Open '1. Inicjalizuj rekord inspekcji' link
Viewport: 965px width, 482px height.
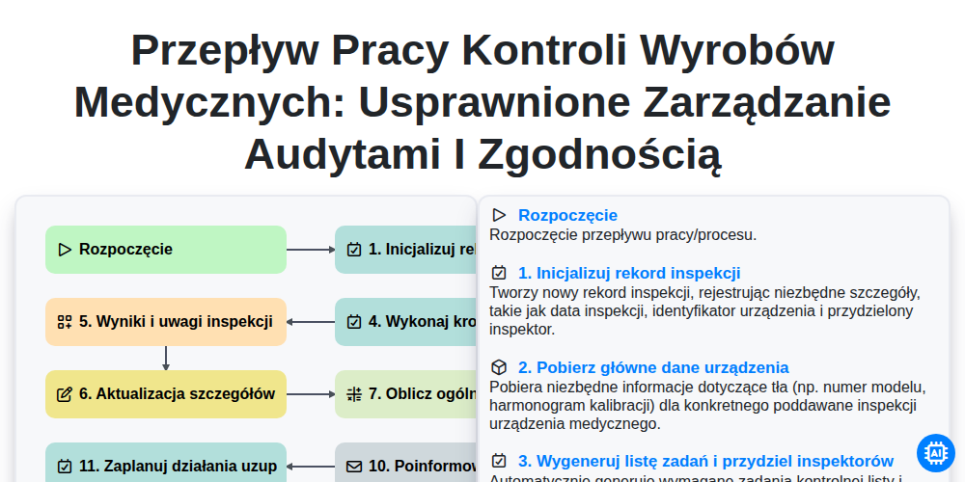pos(629,273)
